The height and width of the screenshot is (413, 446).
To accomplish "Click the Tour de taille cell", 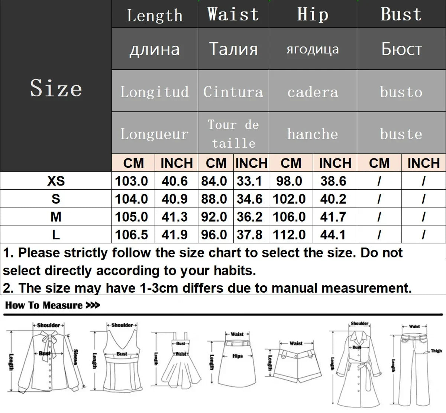I will click(x=233, y=132).
